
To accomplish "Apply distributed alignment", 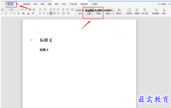I will coord(55,13).
